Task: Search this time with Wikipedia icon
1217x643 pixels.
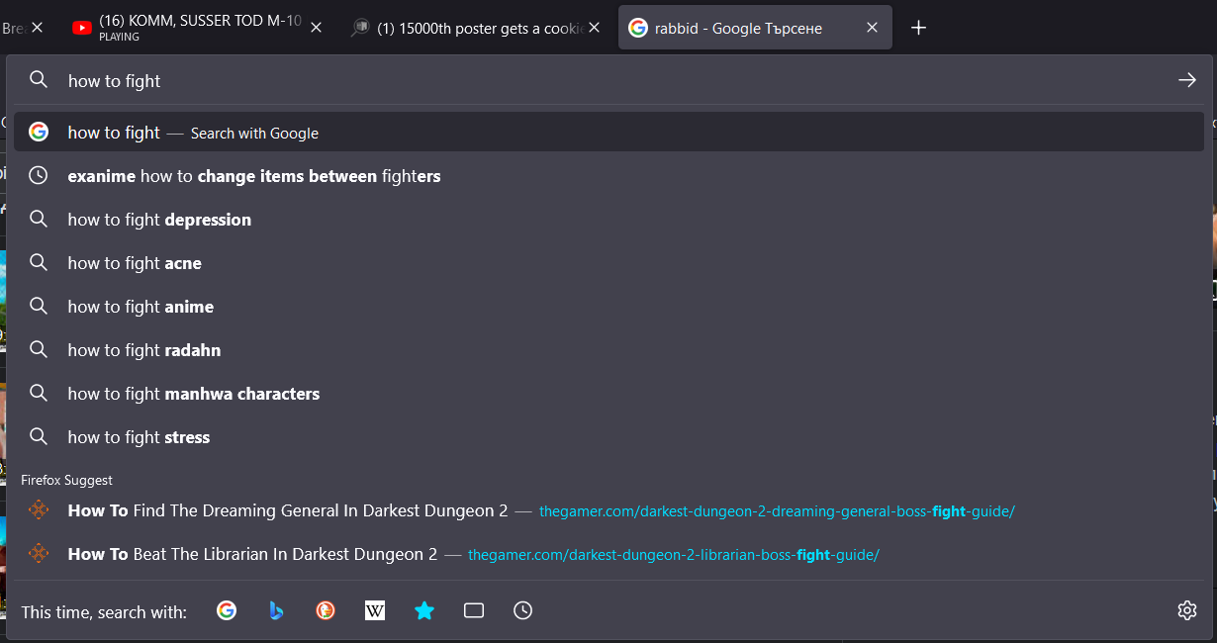Action: coord(375,610)
